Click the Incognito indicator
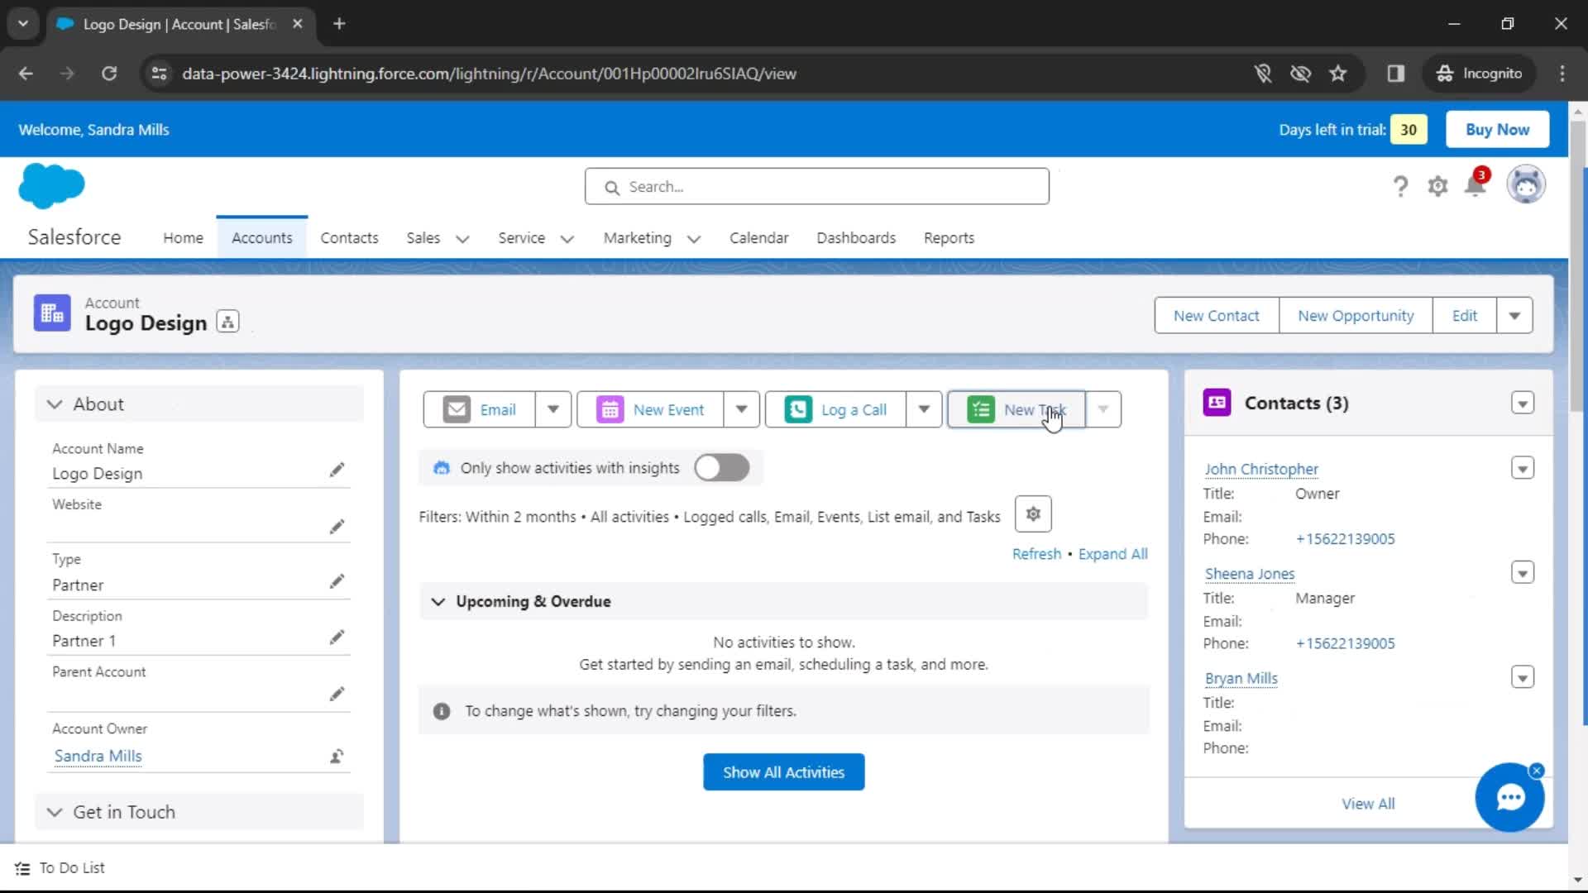The height and width of the screenshot is (893, 1588). click(x=1479, y=74)
